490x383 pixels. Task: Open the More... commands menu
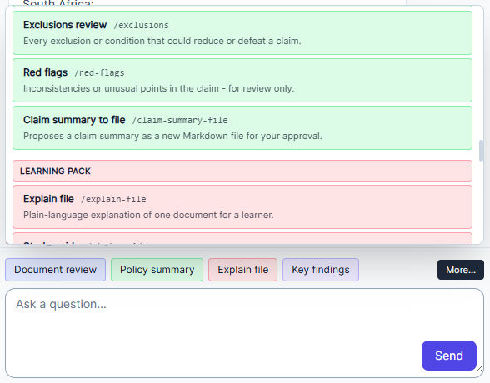point(461,270)
